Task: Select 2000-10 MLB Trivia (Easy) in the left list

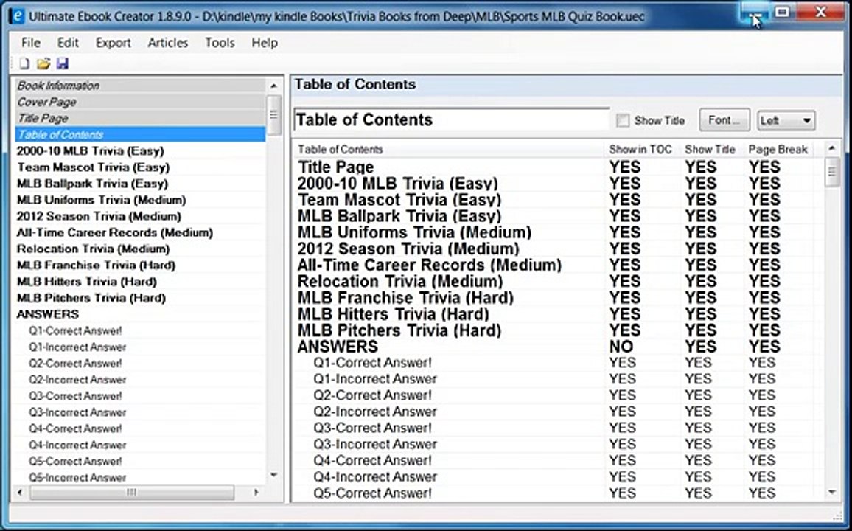Action: (x=141, y=150)
